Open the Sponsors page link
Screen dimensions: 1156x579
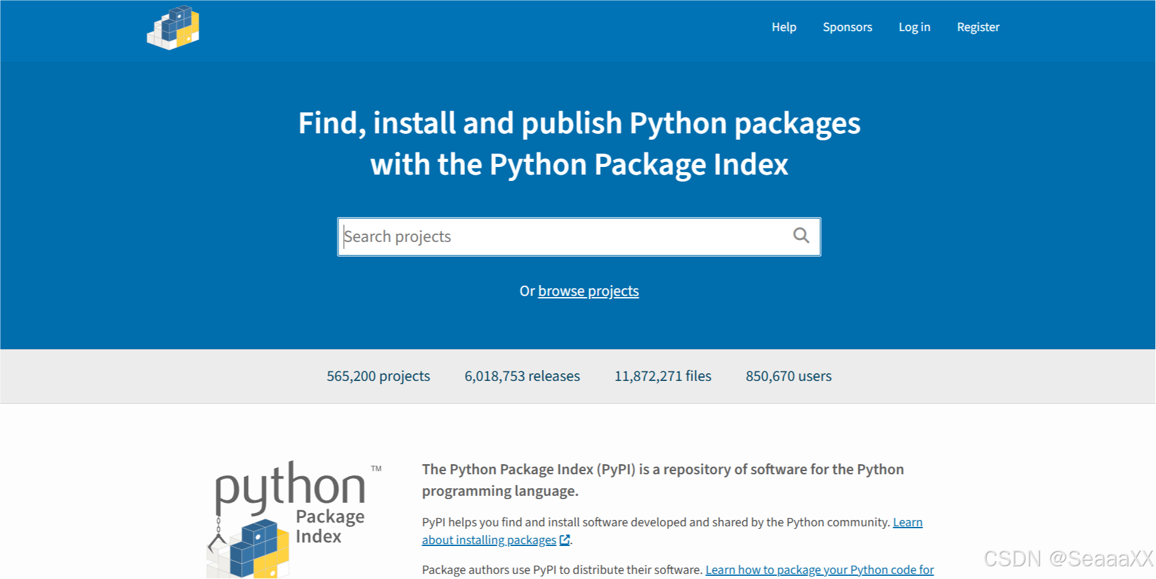(x=847, y=27)
